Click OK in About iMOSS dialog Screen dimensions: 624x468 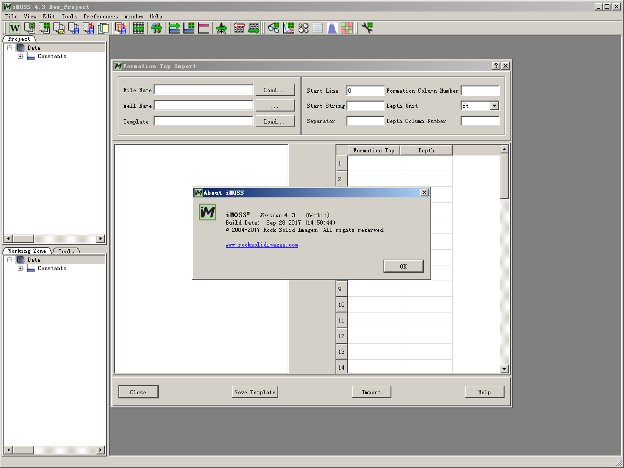(x=403, y=266)
